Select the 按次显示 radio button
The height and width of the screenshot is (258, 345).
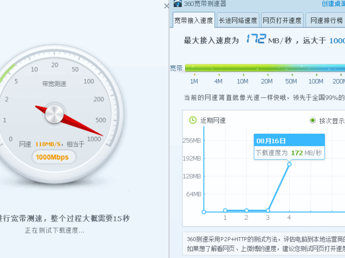tap(313, 120)
